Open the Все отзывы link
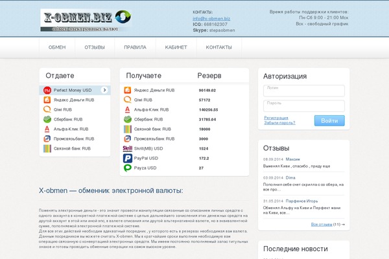Screen dimensions: 389x259 [x=322, y=224]
